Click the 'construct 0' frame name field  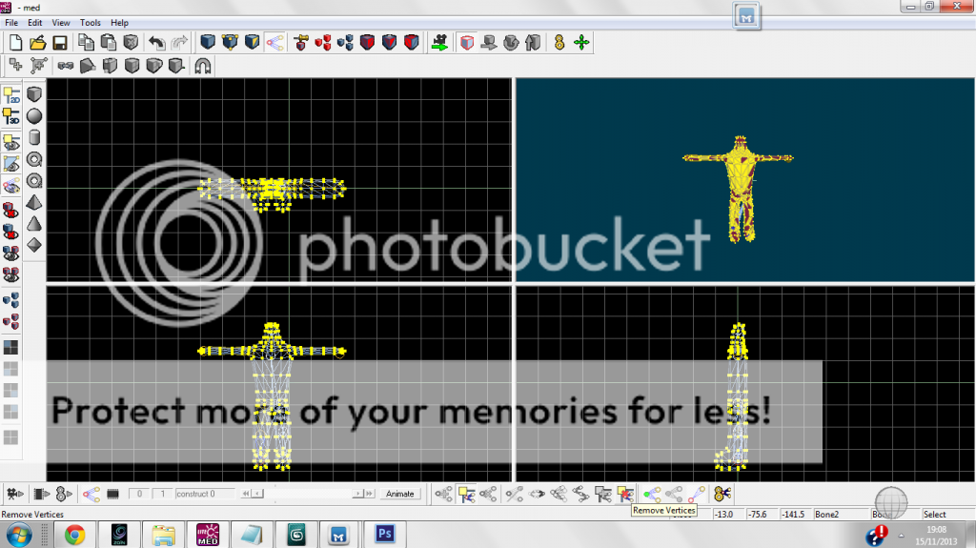pyautogui.click(x=205, y=494)
